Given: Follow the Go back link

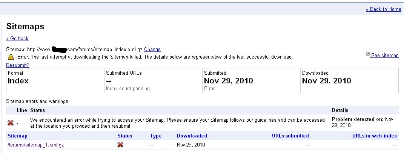Looking at the screenshot, I should coord(17,38).
